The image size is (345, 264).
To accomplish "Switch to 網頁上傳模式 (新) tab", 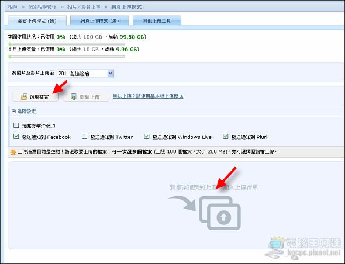I will 37,21.
